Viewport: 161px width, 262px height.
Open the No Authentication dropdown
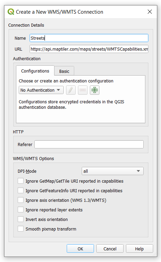click(x=41, y=90)
